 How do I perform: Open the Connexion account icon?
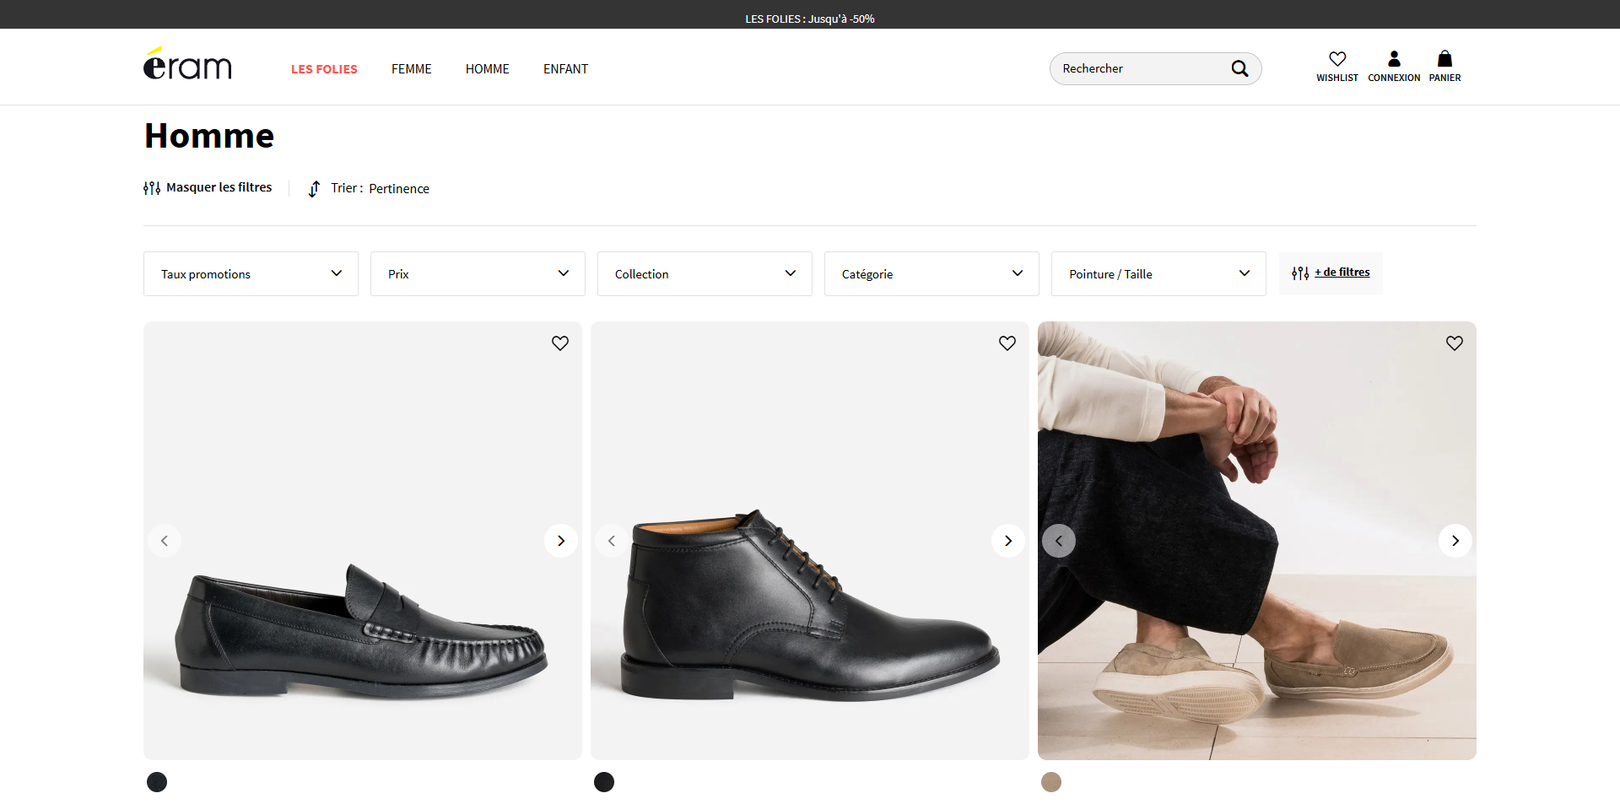coord(1394,59)
